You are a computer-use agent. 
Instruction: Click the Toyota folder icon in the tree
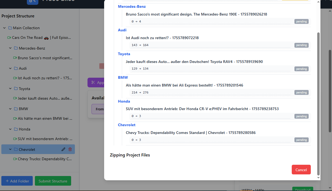16,89
